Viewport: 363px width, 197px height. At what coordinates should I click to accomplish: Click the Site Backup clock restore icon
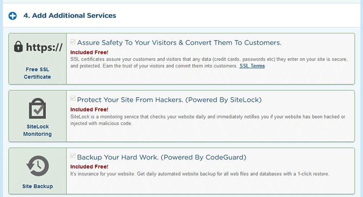37,166
